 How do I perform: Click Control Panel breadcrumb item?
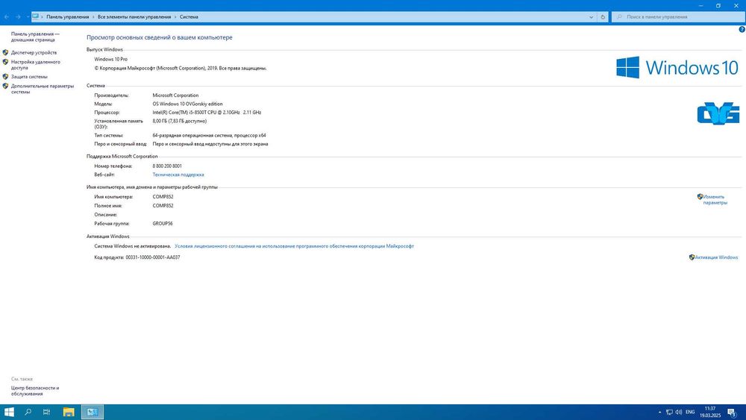pyautogui.click(x=68, y=16)
